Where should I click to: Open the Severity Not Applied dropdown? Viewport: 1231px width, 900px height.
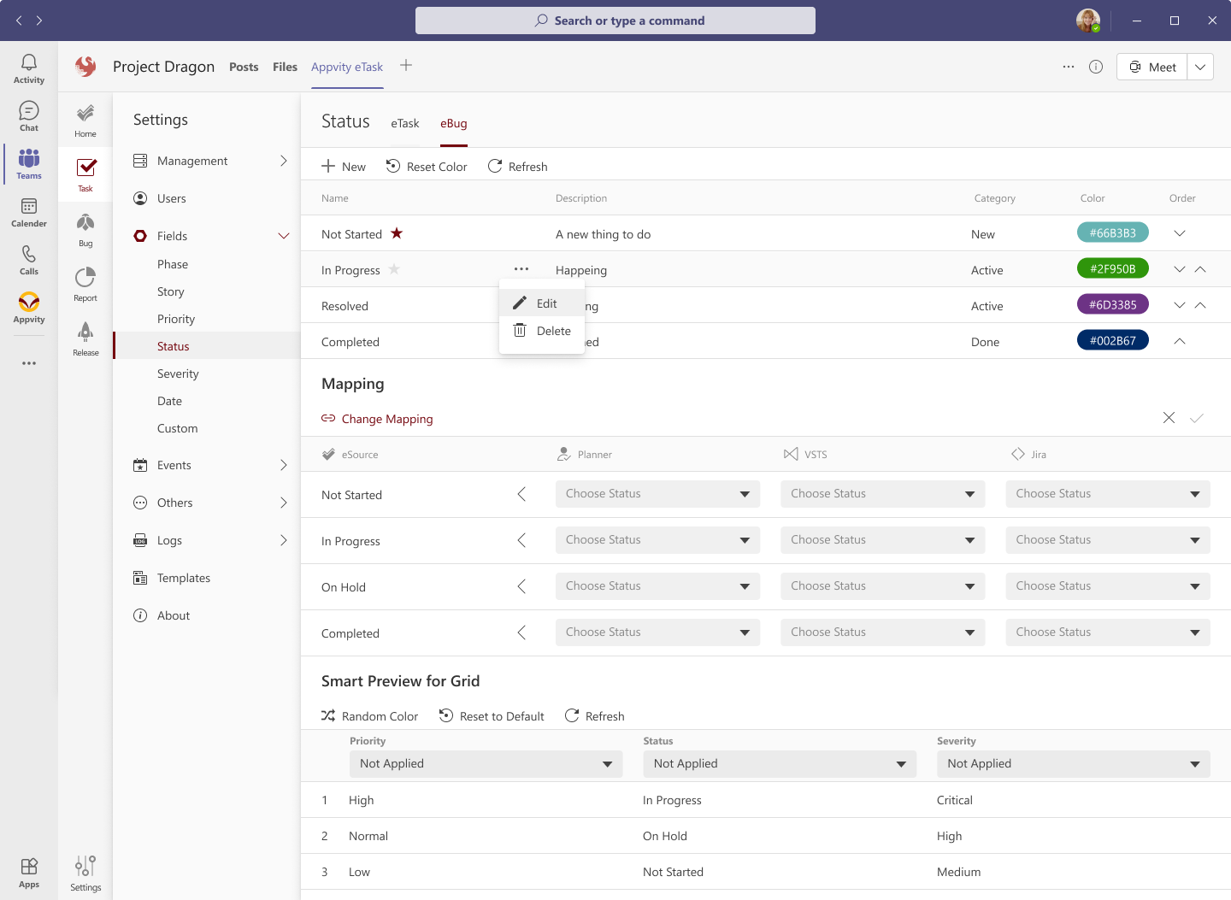coord(1072,763)
